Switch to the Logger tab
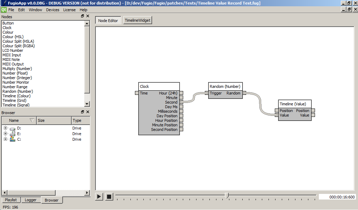The image size is (358, 210). coord(31,200)
